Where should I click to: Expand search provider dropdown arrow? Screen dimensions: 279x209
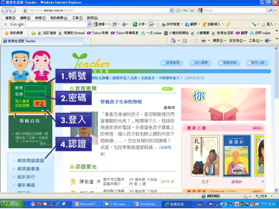pos(275,10)
